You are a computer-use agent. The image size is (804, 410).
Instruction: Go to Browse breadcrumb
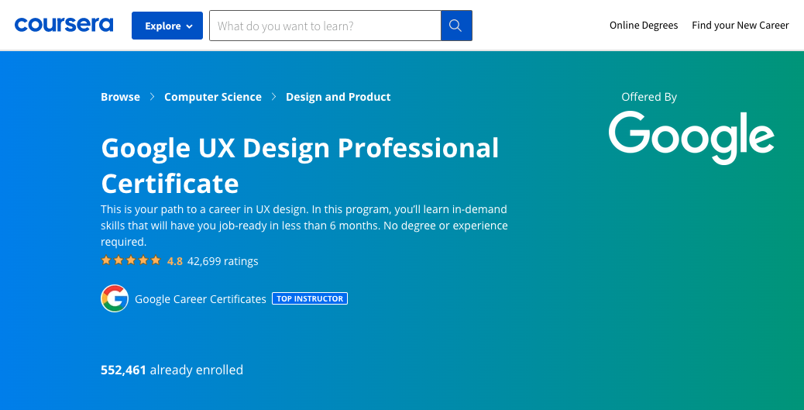coord(121,97)
